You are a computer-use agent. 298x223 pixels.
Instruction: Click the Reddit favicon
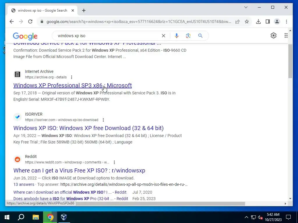point(17,159)
